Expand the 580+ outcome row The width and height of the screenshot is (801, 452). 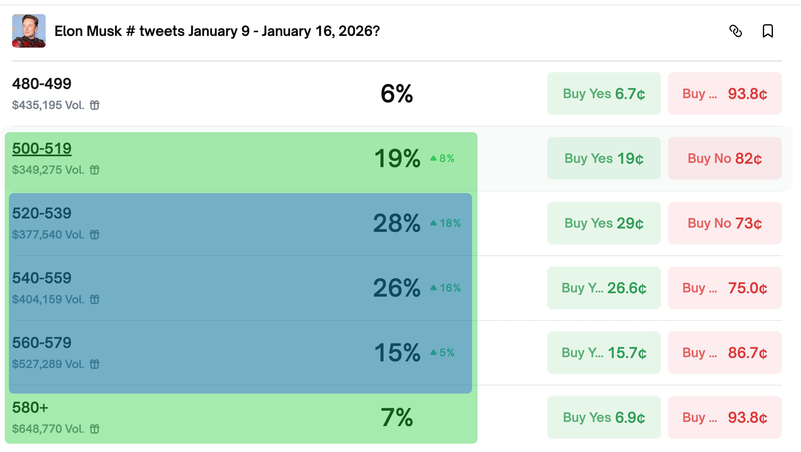224,417
